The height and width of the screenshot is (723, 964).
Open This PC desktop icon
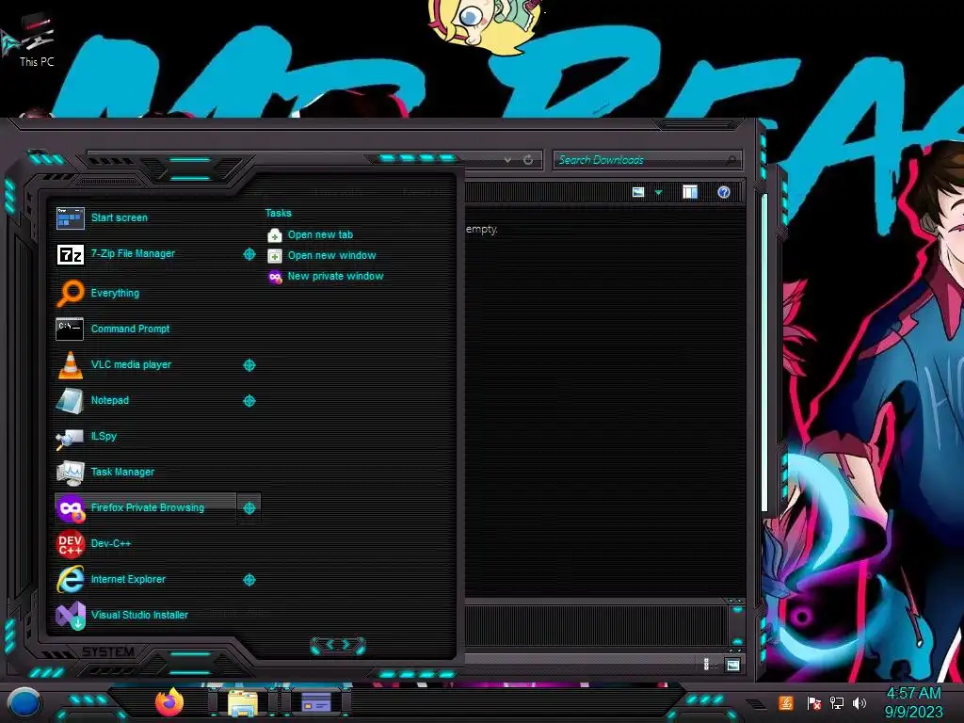pos(37,40)
